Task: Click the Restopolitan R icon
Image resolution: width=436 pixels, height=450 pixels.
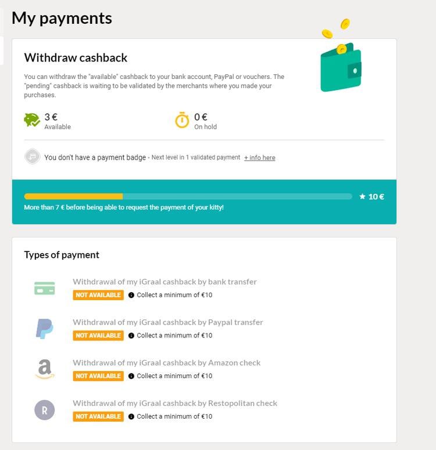Action: [45, 410]
